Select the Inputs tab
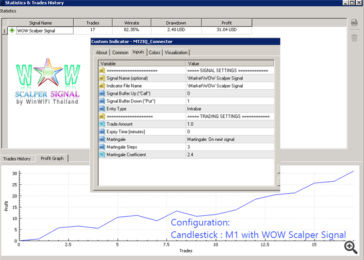Image resolution: width=364 pixels, height=260 pixels. tap(138, 52)
